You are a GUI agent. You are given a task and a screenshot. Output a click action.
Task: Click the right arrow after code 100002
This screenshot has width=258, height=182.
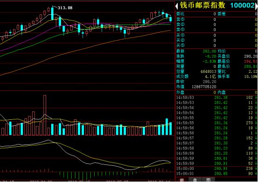[256, 6]
